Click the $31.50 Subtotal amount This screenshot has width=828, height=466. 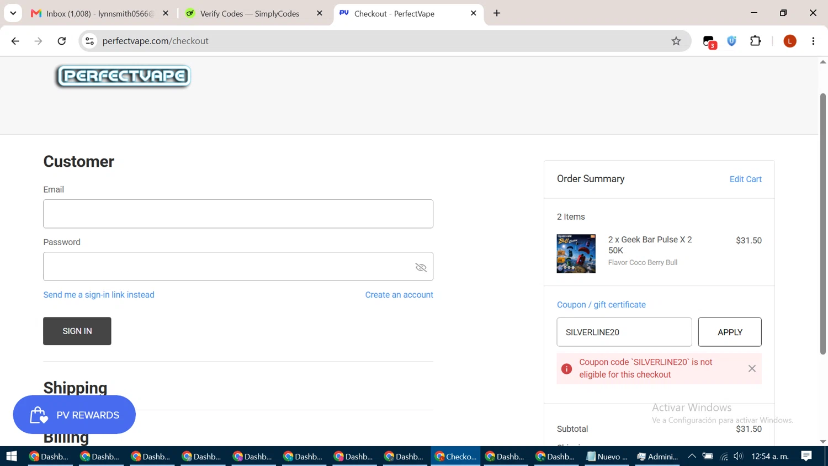[x=749, y=429]
